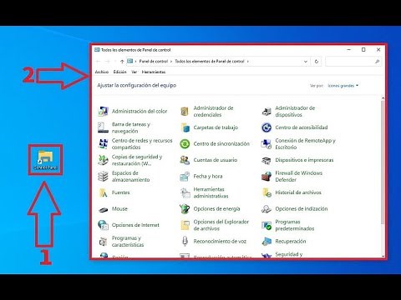This screenshot has height=300, width=401.
Task: Click the search magnifier icon
Action: tap(377, 62)
